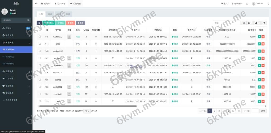Click the green add button in the toolbar
Screen dimensions: 271x133
(x=49, y=23)
